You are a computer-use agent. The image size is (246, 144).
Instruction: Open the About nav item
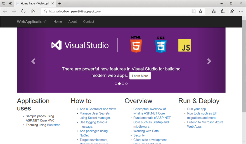pyautogui.click(x=72, y=22)
